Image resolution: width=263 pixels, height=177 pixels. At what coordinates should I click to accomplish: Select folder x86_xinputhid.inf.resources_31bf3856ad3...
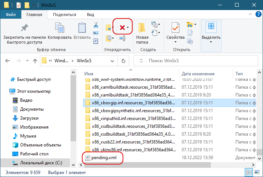click(134, 118)
